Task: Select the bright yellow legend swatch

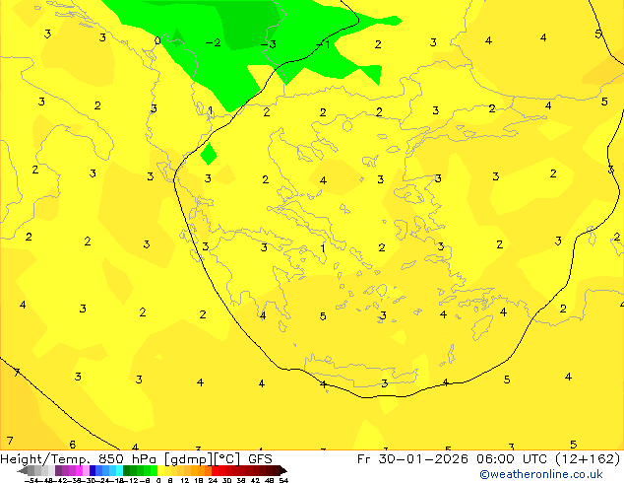Action: click(160, 470)
